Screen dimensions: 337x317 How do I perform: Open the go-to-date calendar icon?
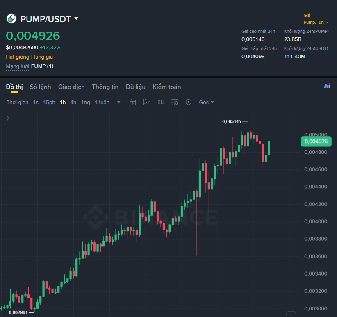132,102
